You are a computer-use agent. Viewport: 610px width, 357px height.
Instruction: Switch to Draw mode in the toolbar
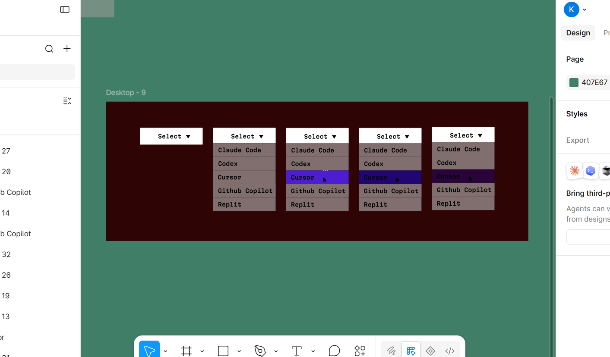click(391, 351)
